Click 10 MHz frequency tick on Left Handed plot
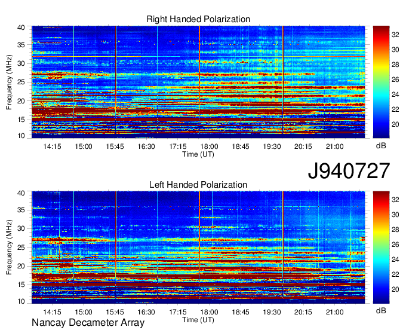406x330 pixels. point(21,301)
